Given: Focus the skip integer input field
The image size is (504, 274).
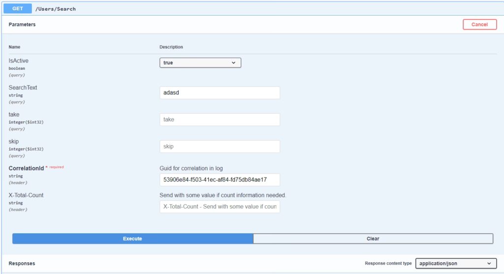Looking at the screenshot, I should pyautogui.click(x=220, y=147).
